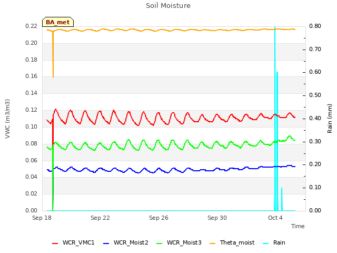The height and width of the screenshot is (253, 337).
Task: Click the Sep 22 x-axis tick label
Action: point(100,218)
